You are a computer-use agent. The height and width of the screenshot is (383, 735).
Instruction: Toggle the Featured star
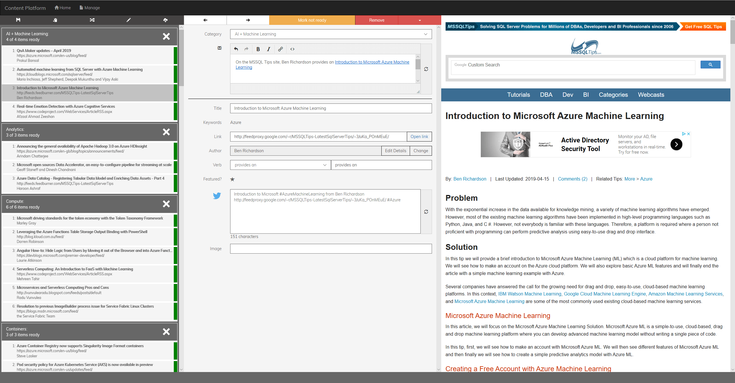pos(232,179)
